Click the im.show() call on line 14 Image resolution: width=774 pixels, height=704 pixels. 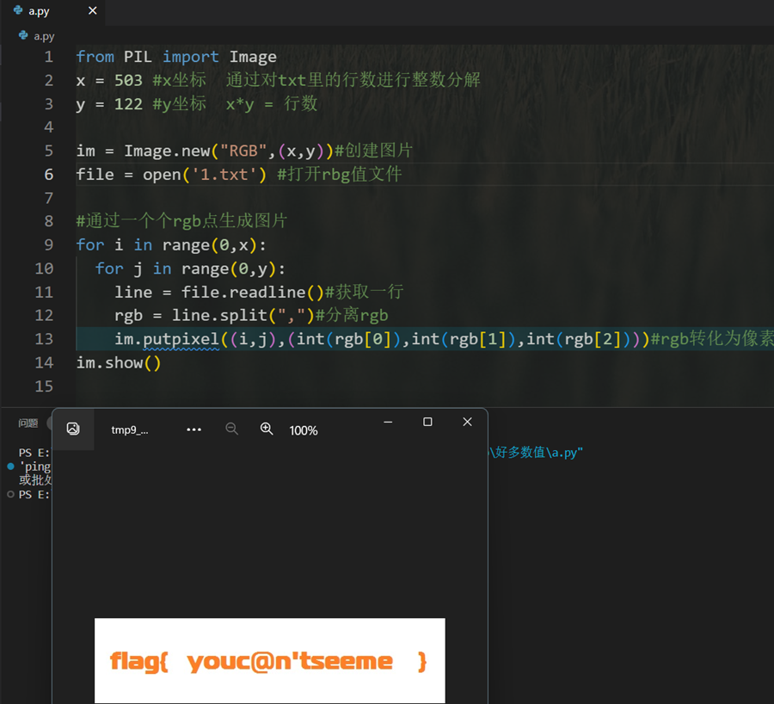pyautogui.click(x=119, y=362)
